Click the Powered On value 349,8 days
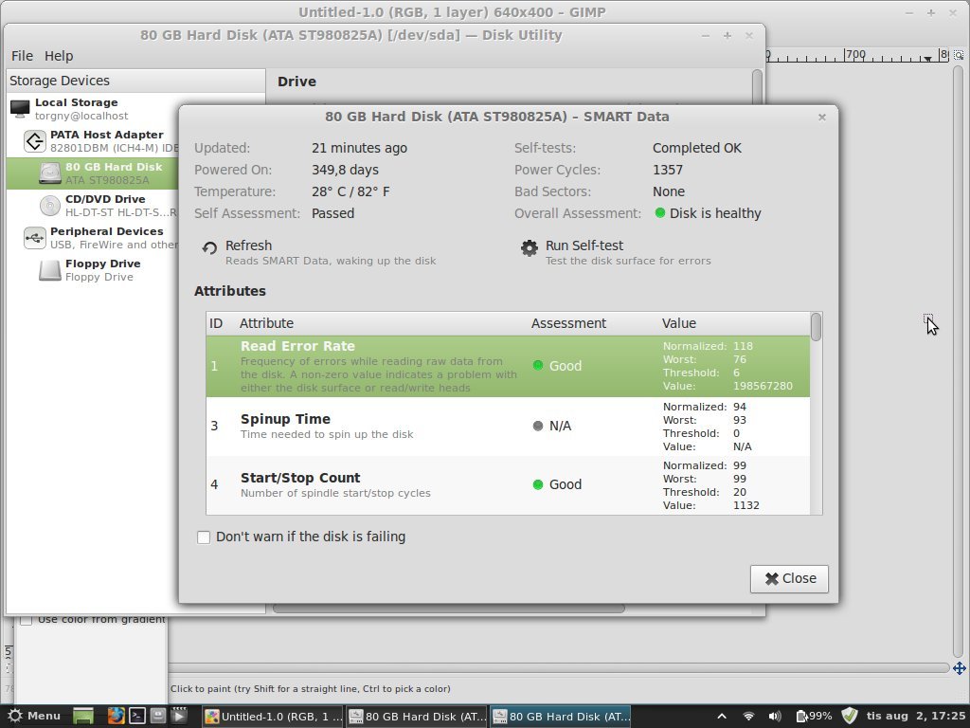 pos(345,171)
